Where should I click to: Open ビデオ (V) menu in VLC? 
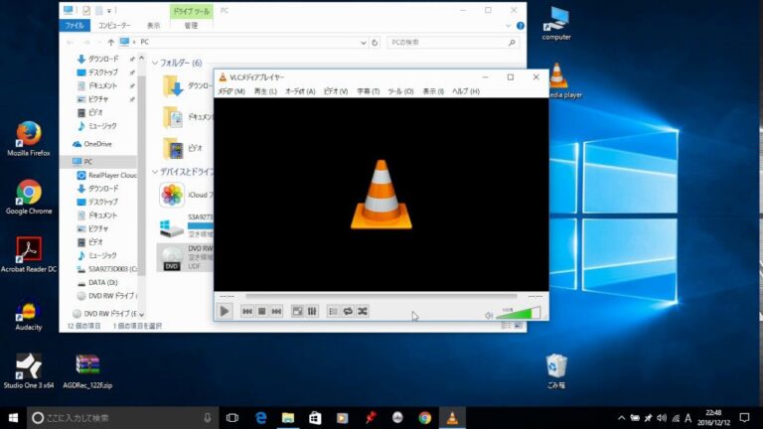tap(336, 91)
